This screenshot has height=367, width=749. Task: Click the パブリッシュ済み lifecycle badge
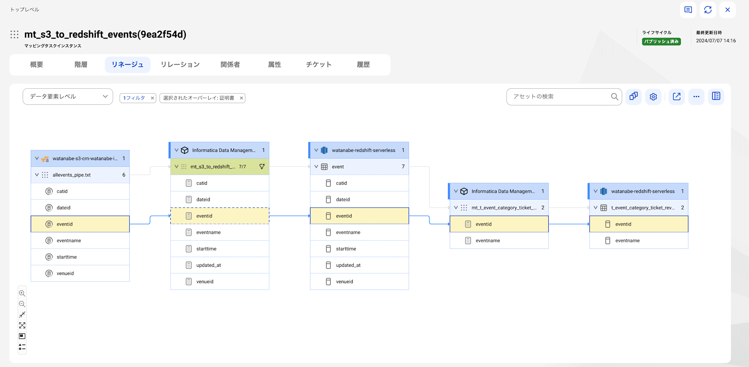661,42
